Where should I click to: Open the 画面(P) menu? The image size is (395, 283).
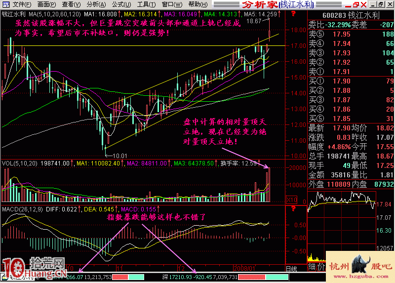click(x=46, y=4)
